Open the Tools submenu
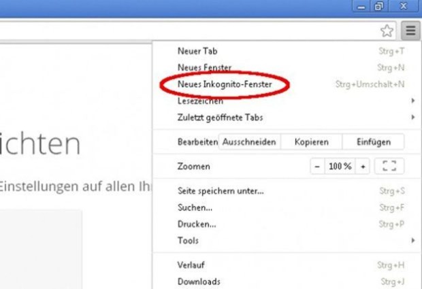Screen dimensions: 422x289 (x=287, y=240)
